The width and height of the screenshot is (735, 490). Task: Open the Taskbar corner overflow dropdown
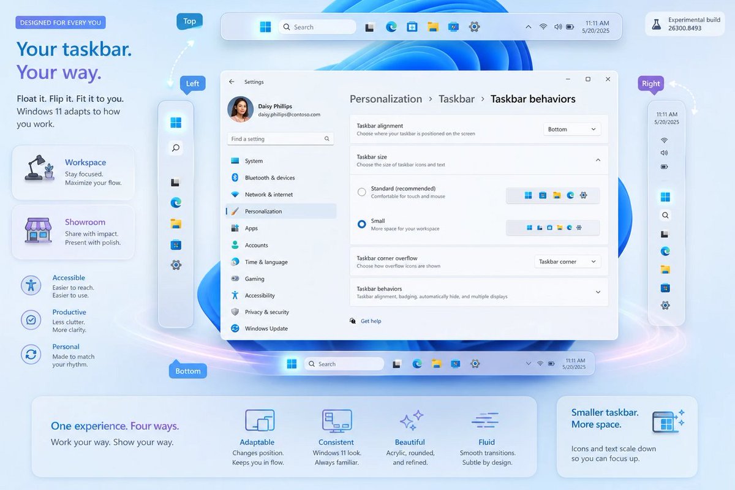(x=568, y=262)
